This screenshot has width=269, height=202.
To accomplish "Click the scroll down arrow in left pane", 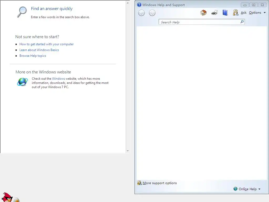I will pos(128,151).
